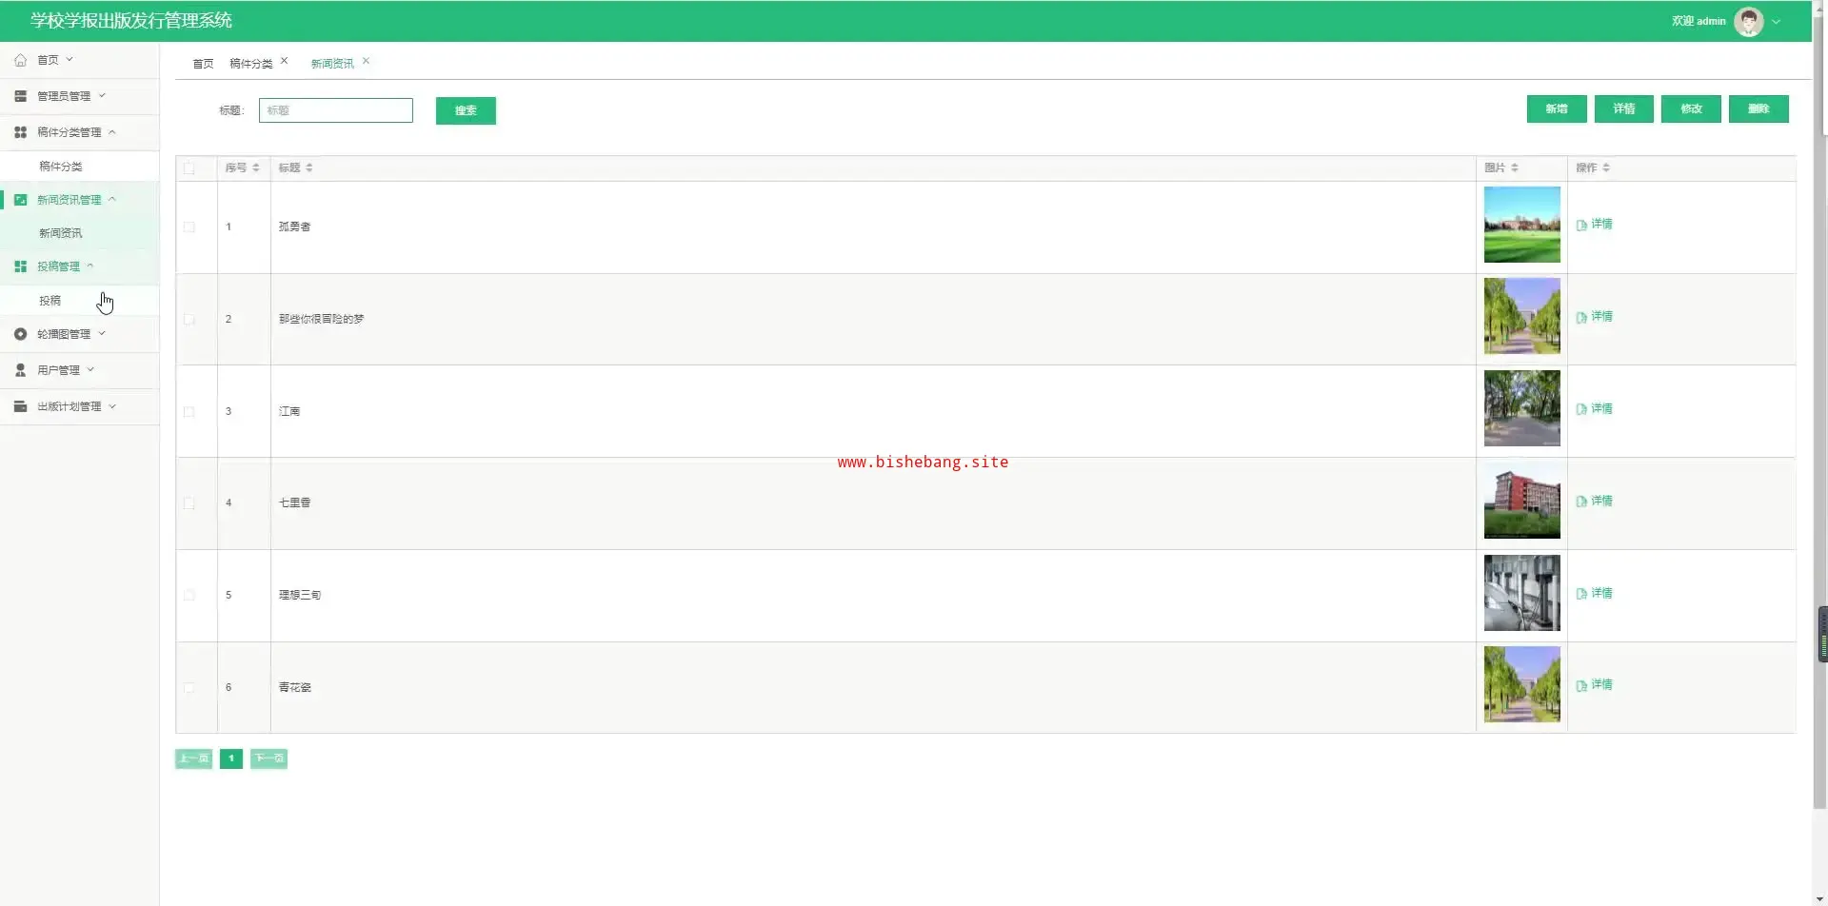
Task: Click the 新增 add button
Action: pyautogui.click(x=1557, y=108)
